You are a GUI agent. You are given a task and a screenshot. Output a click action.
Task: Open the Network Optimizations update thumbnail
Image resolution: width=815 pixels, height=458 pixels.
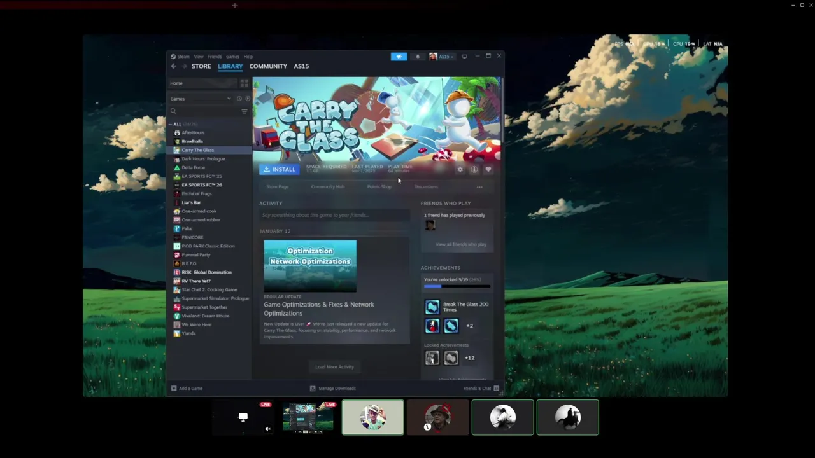[x=310, y=266]
